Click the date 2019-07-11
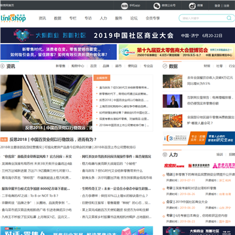The width and height of the screenshot is (235, 235). [x=187, y=180]
